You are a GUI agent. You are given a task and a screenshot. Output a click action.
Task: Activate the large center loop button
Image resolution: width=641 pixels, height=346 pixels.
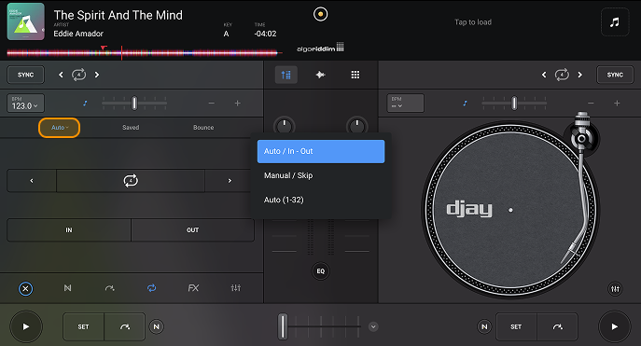(x=131, y=181)
